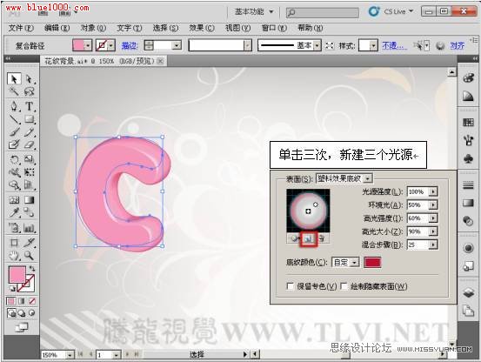
Task: Select the Column Graph tool
Action: pos(30,228)
